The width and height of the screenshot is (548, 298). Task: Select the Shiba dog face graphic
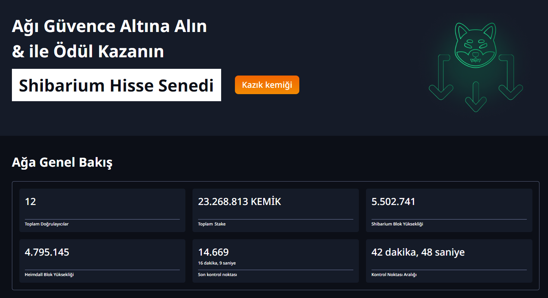click(475, 45)
